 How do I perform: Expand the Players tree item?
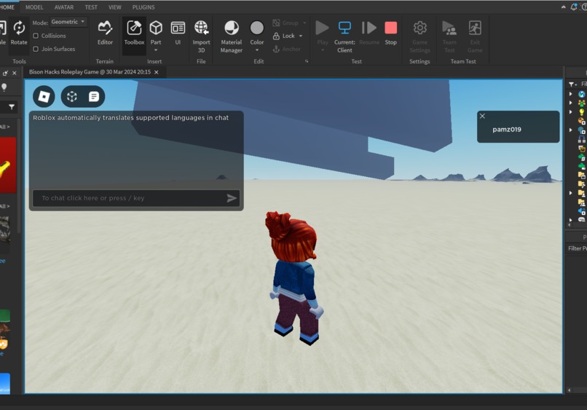coord(570,103)
